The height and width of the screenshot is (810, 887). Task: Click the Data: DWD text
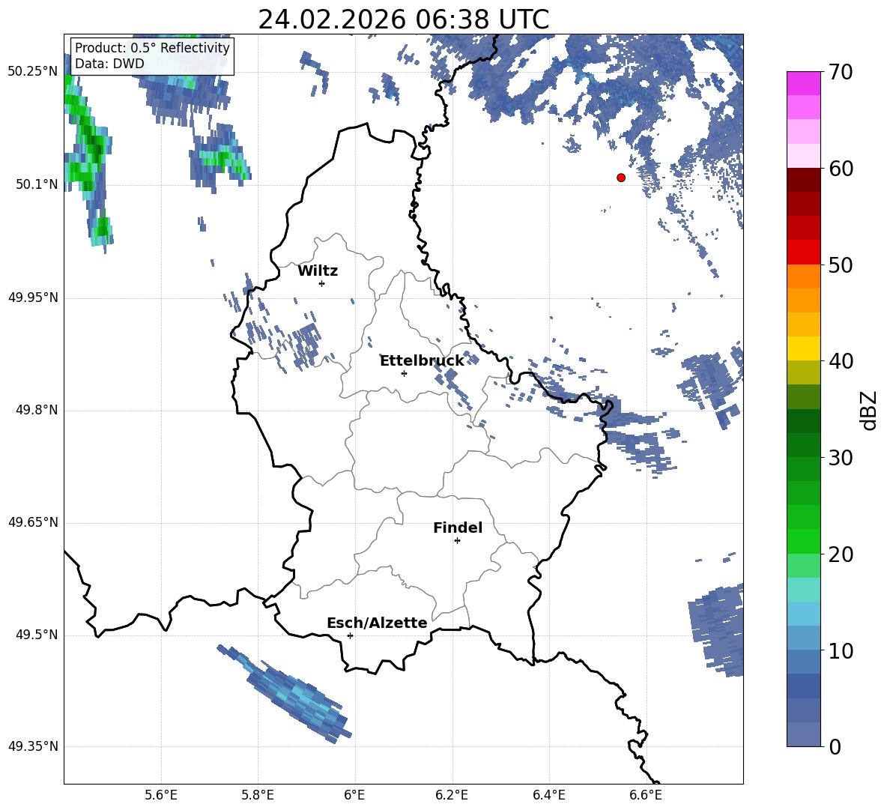tap(109, 64)
